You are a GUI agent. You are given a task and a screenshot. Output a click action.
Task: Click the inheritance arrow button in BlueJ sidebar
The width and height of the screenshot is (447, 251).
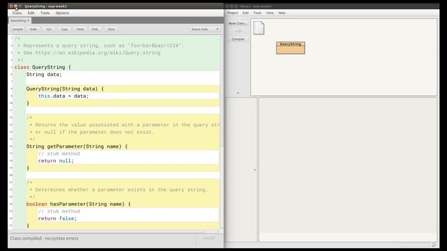click(238, 31)
